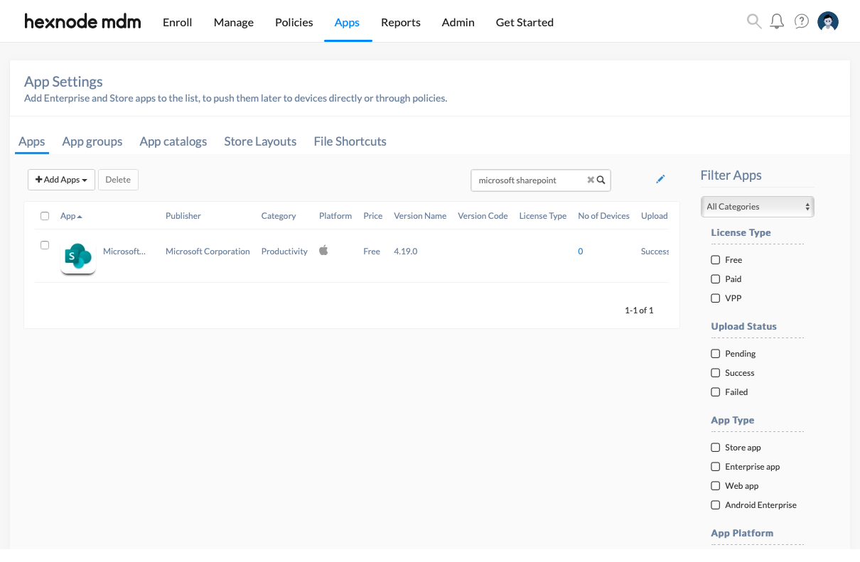
Task: Click the Microsoft SharePoint app icon
Action: tap(78, 256)
